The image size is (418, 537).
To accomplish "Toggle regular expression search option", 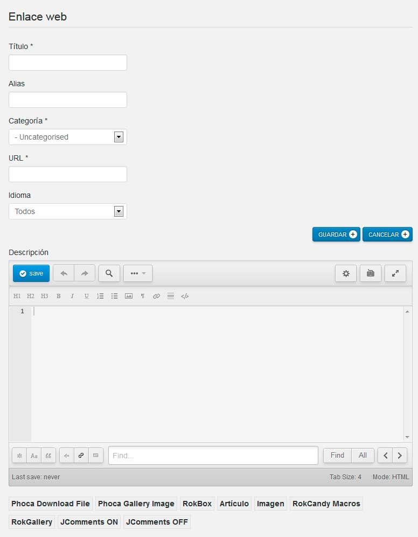I will coord(19,456).
